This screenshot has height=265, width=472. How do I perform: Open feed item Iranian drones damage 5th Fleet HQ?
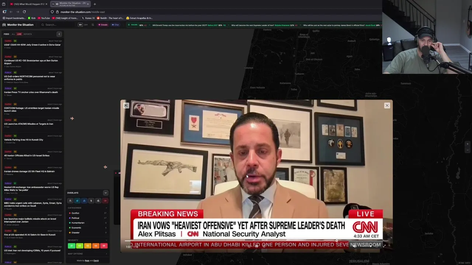coord(32,171)
